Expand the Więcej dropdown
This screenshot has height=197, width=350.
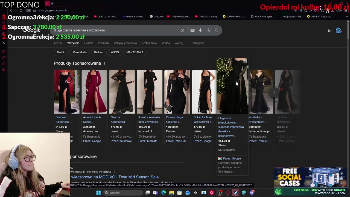click(180, 43)
